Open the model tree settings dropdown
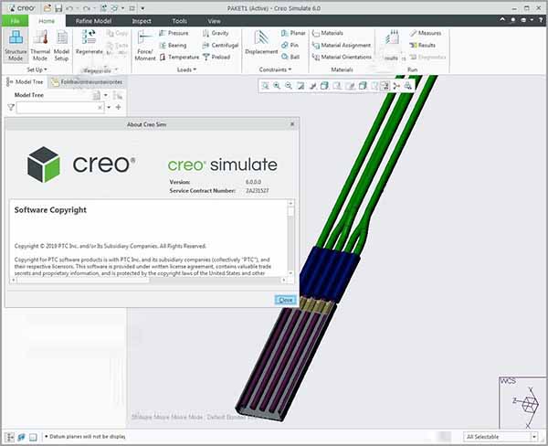The image size is (548, 446). (106, 95)
